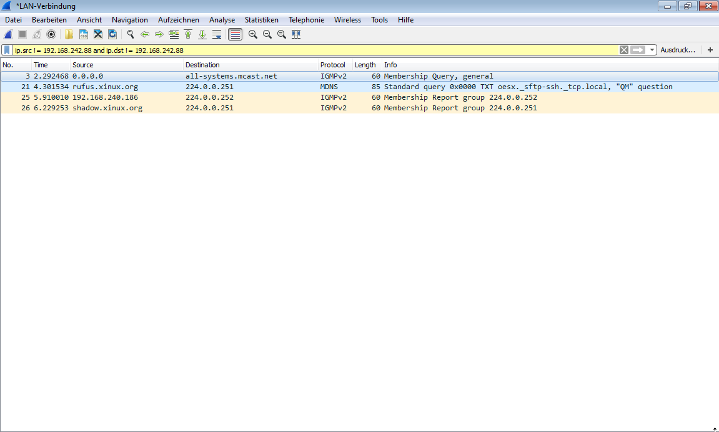This screenshot has width=719, height=432.
Task: Jump to the first packet
Action: click(188, 34)
